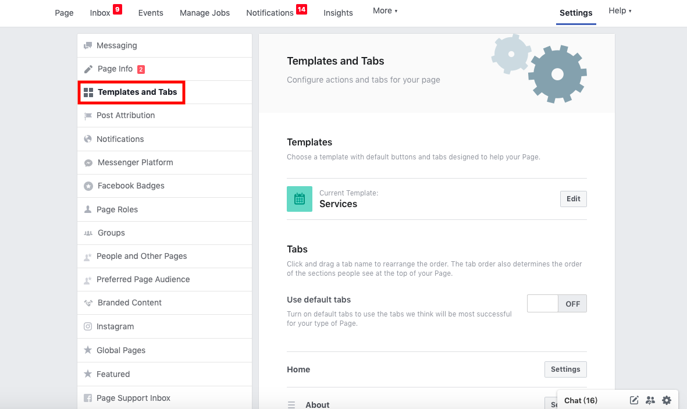Click the Home tab row label
This screenshot has height=409, width=687.
pos(298,369)
